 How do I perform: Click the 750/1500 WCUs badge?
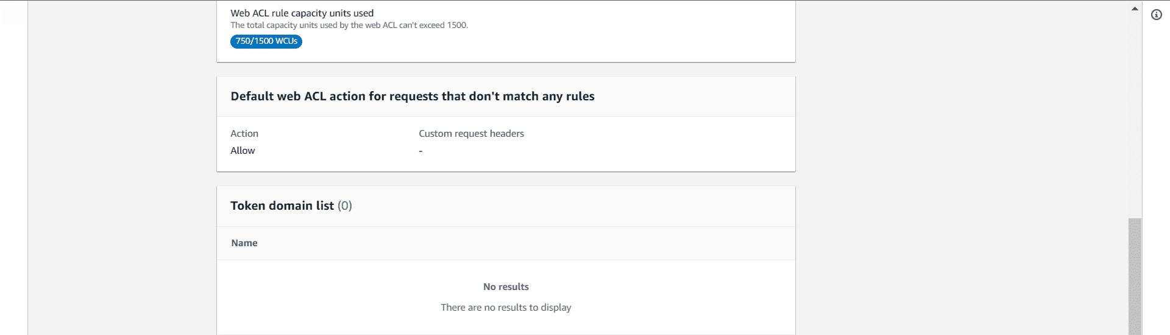coord(266,41)
